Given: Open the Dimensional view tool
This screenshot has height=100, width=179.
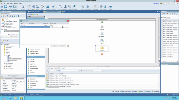Looking at the screenshot, I should click(61, 7).
